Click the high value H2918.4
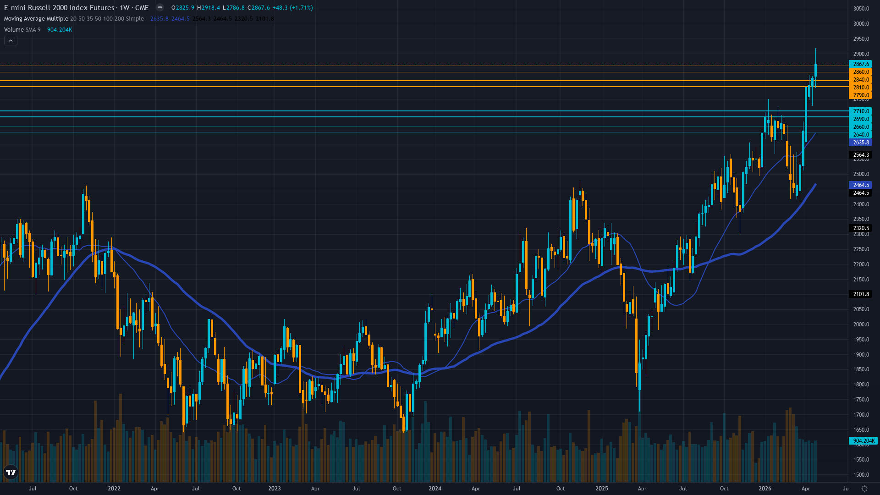880x495 pixels. [209, 8]
